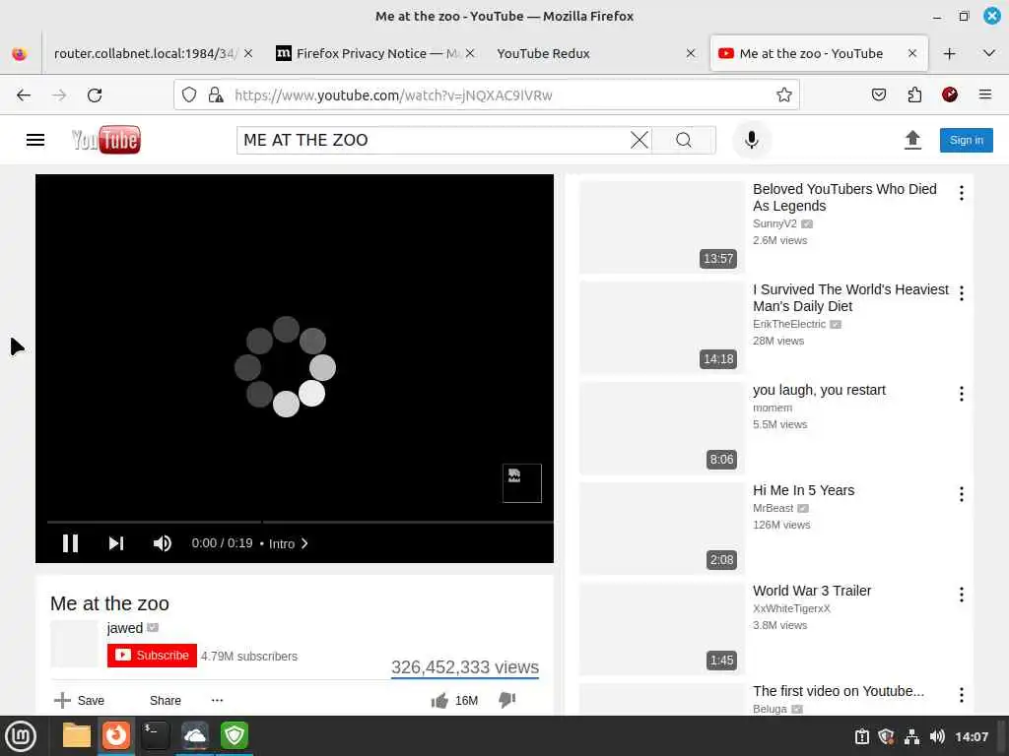Open the file manager from taskbar
Viewport: 1009px width, 756px height.
(x=77, y=735)
